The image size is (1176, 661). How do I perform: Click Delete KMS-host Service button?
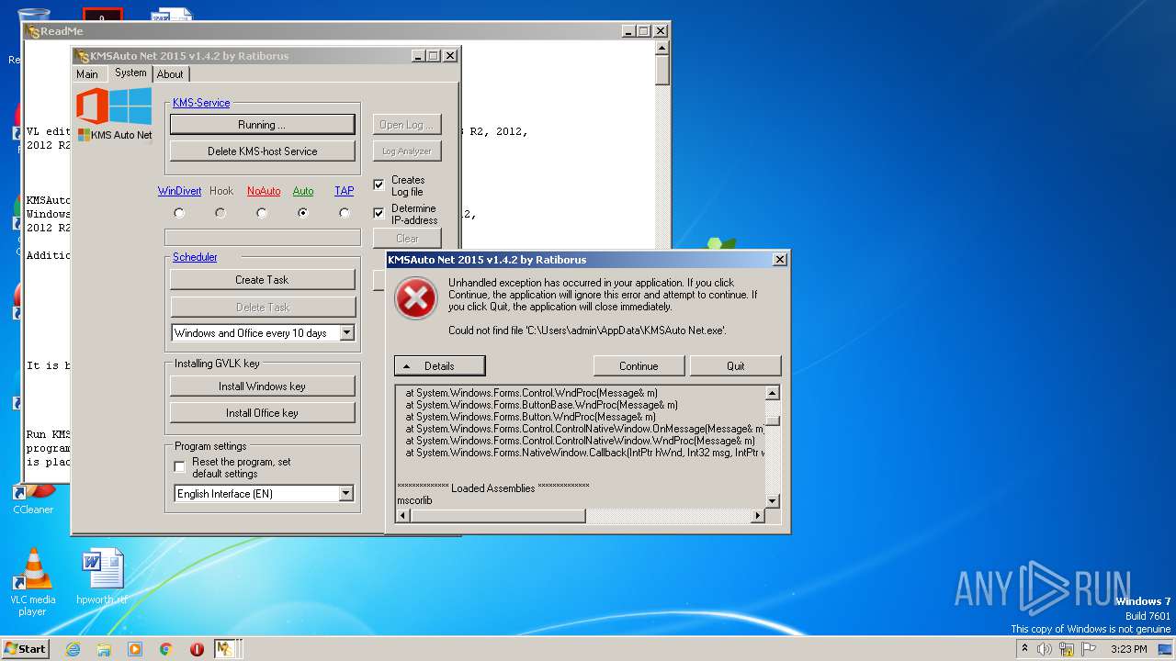point(262,151)
